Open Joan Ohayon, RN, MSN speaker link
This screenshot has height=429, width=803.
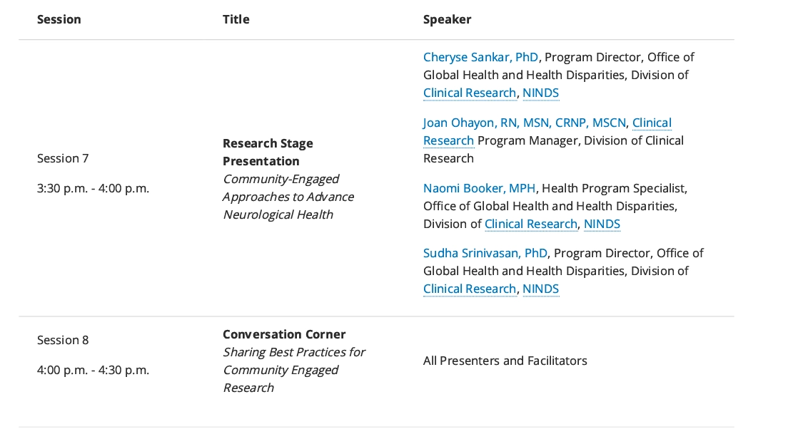pyautogui.click(x=524, y=123)
